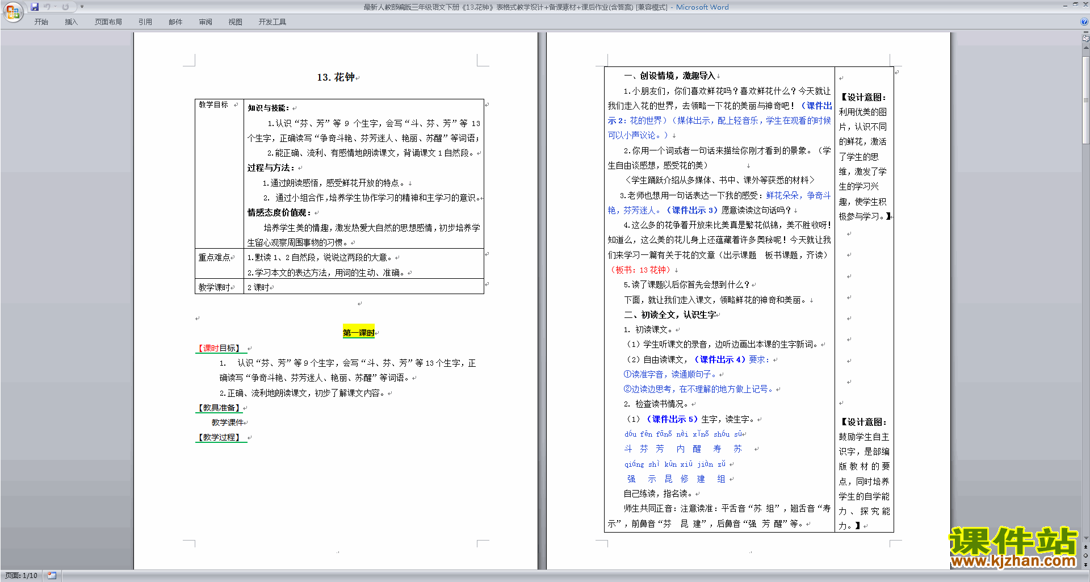
Task: Open the 开发工具 tab
Action: tap(272, 22)
